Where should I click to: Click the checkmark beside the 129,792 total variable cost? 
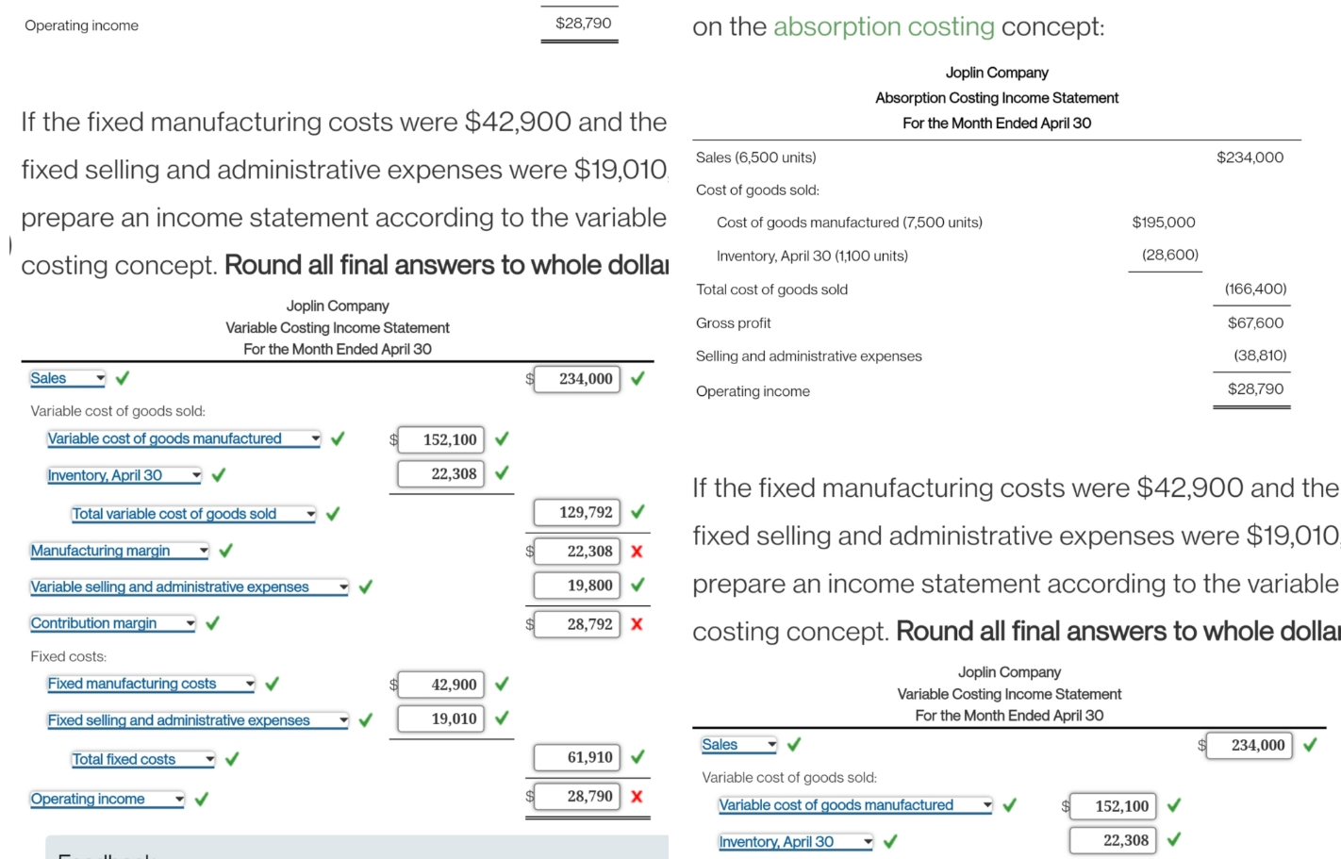(x=636, y=512)
